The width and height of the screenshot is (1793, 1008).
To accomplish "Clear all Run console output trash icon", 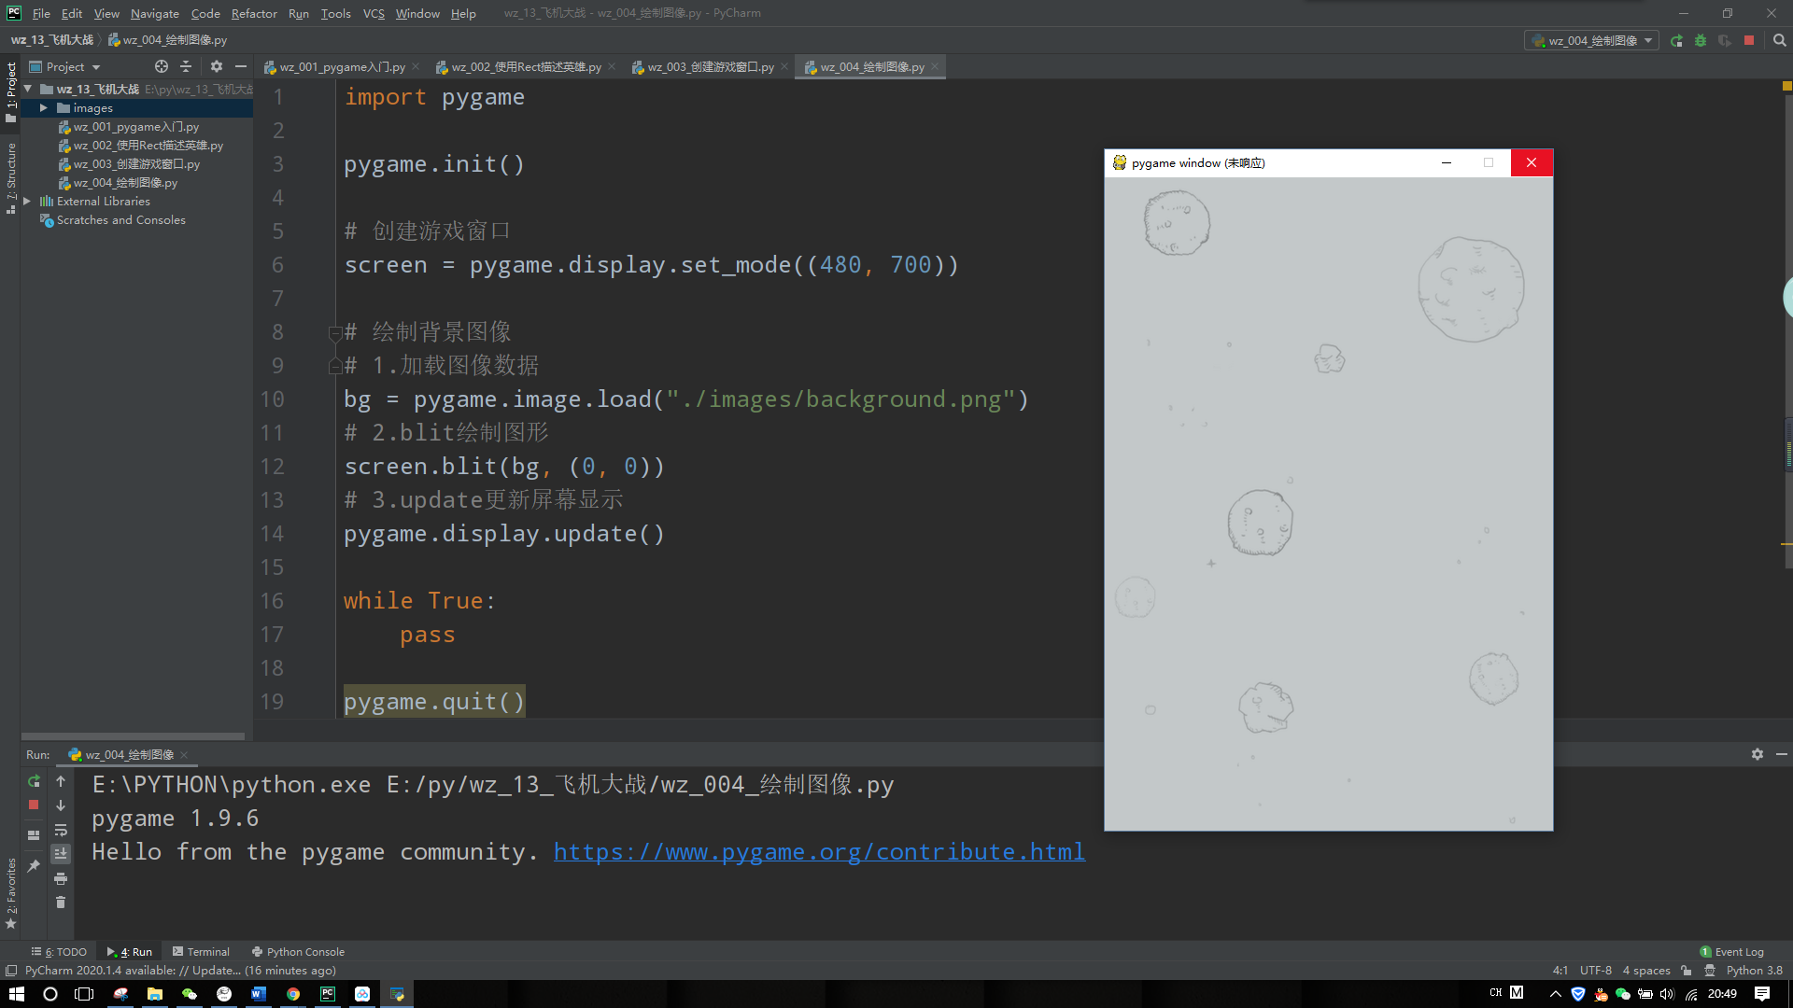I will 61,903.
